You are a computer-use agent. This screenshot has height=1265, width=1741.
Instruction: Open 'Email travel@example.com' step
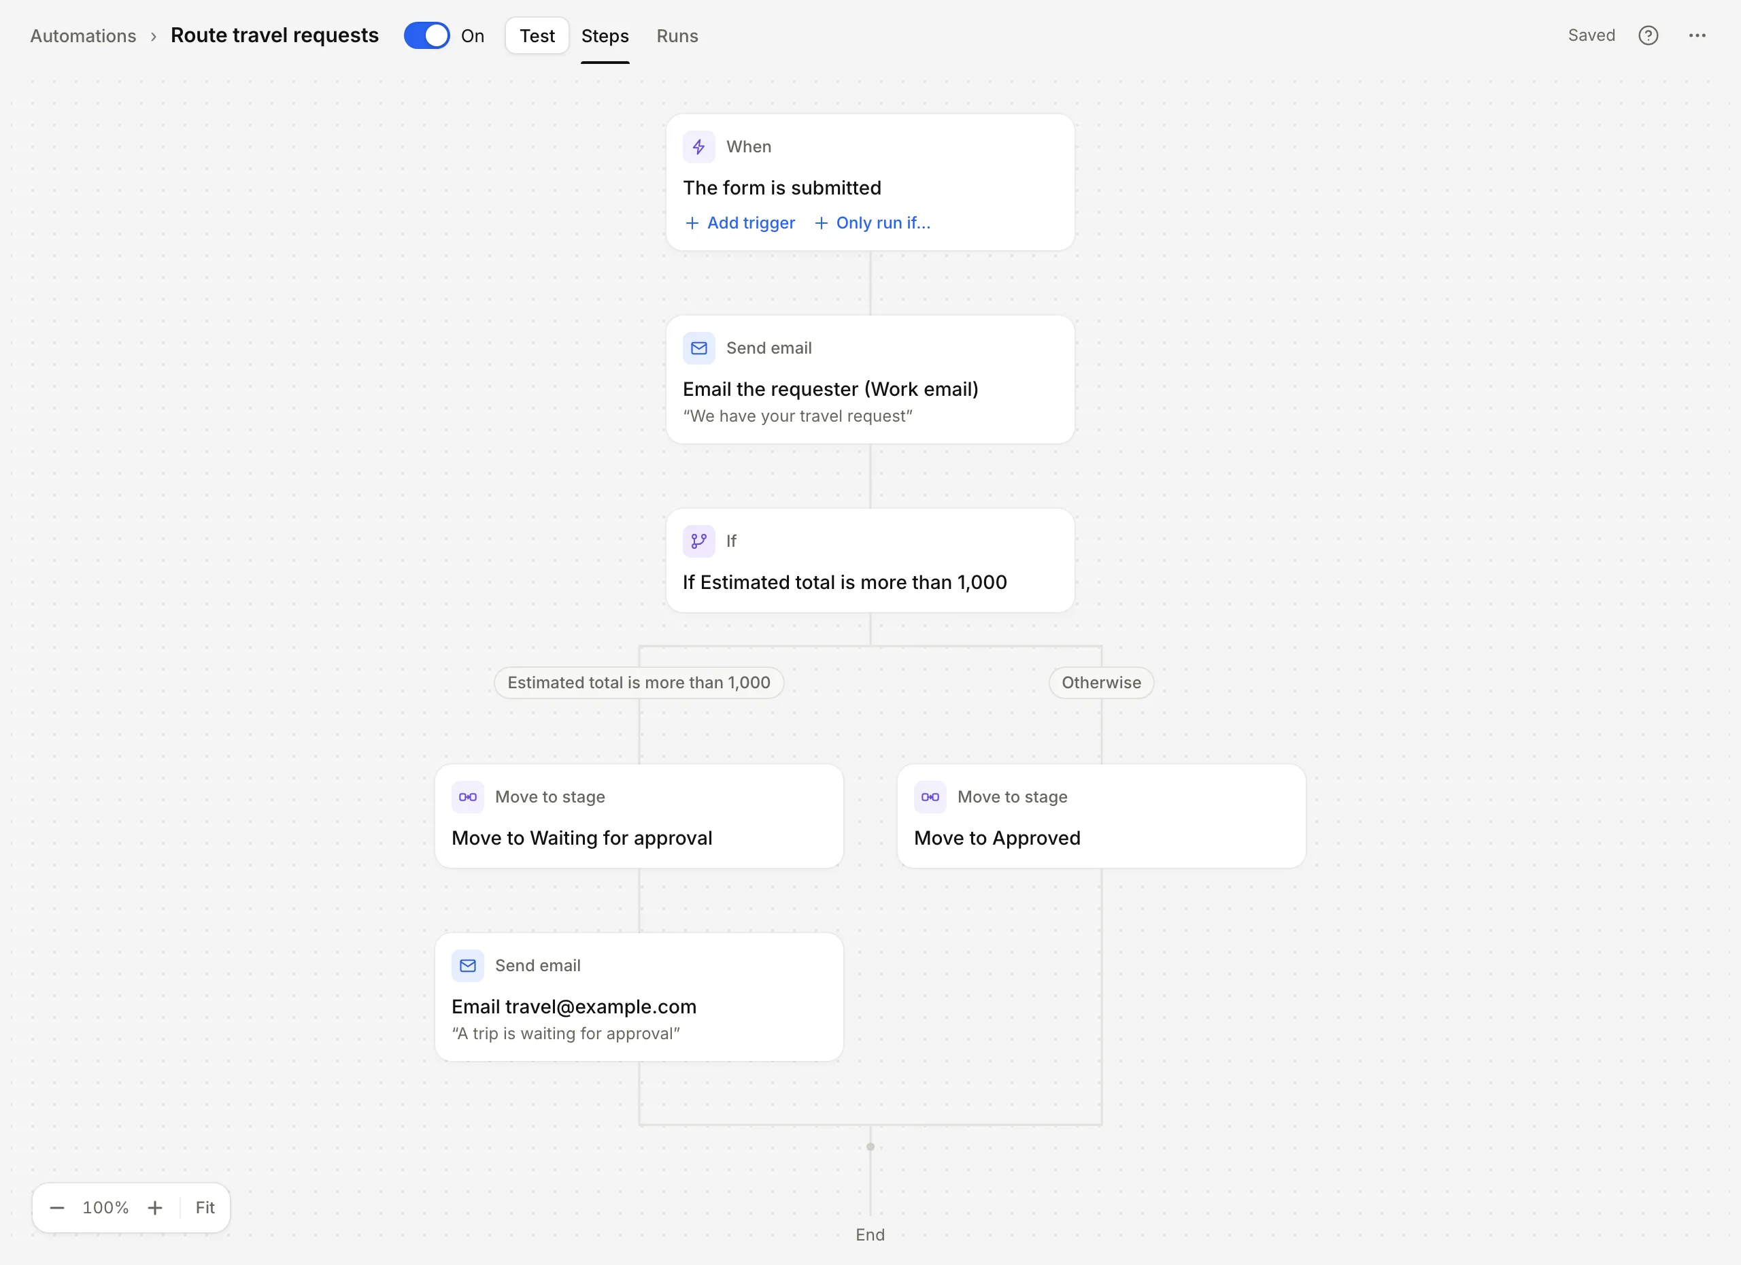click(x=639, y=997)
